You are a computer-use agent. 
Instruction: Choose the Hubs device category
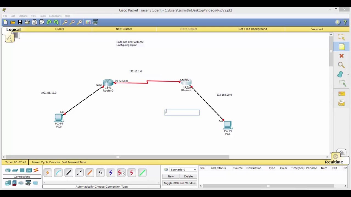click(22, 170)
